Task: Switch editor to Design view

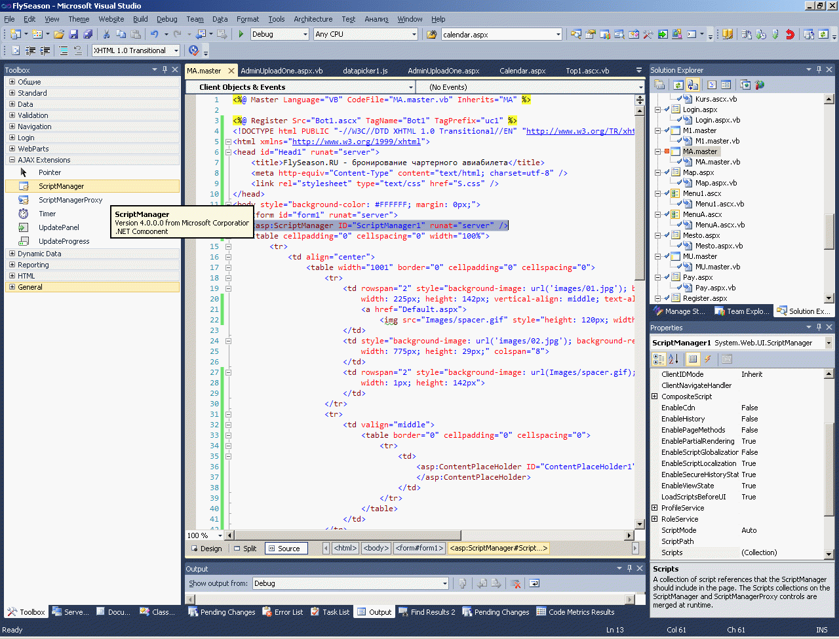Action: (x=206, y=549)
